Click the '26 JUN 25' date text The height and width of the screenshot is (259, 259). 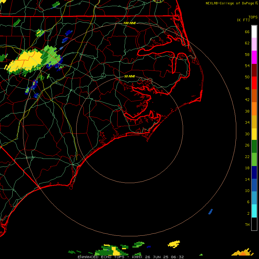tap(157, 257)
